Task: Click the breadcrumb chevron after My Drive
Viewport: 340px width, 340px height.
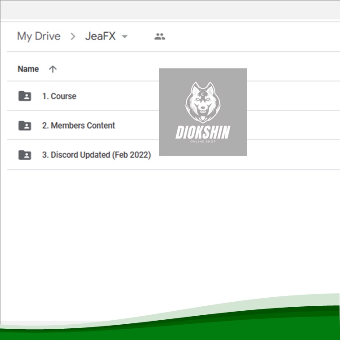Action: tap(73, 36)
